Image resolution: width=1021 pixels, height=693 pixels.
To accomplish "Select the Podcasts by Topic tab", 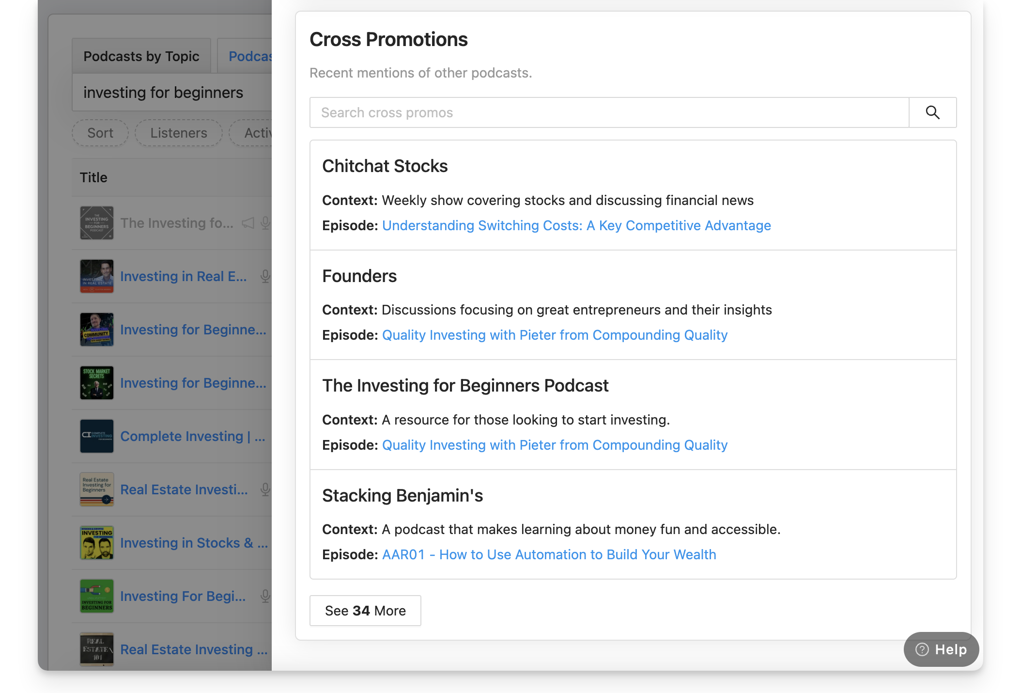I will pyautogui.click(x=141, y=56).
